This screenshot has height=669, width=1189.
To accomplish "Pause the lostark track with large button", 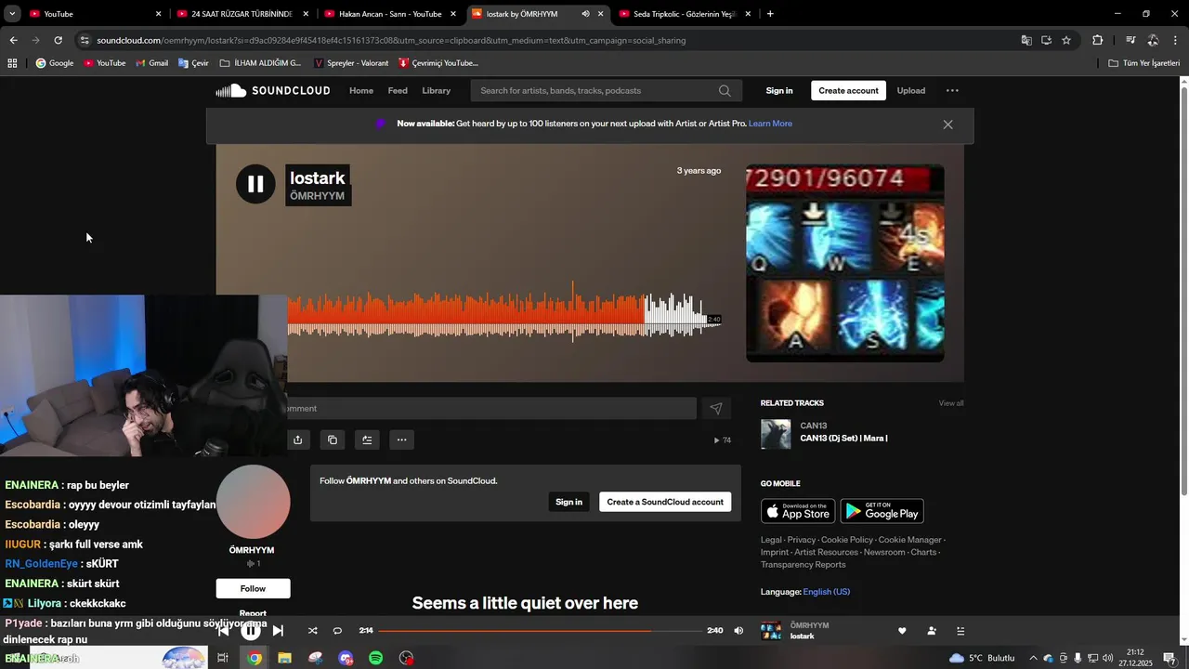I will 255,184.
